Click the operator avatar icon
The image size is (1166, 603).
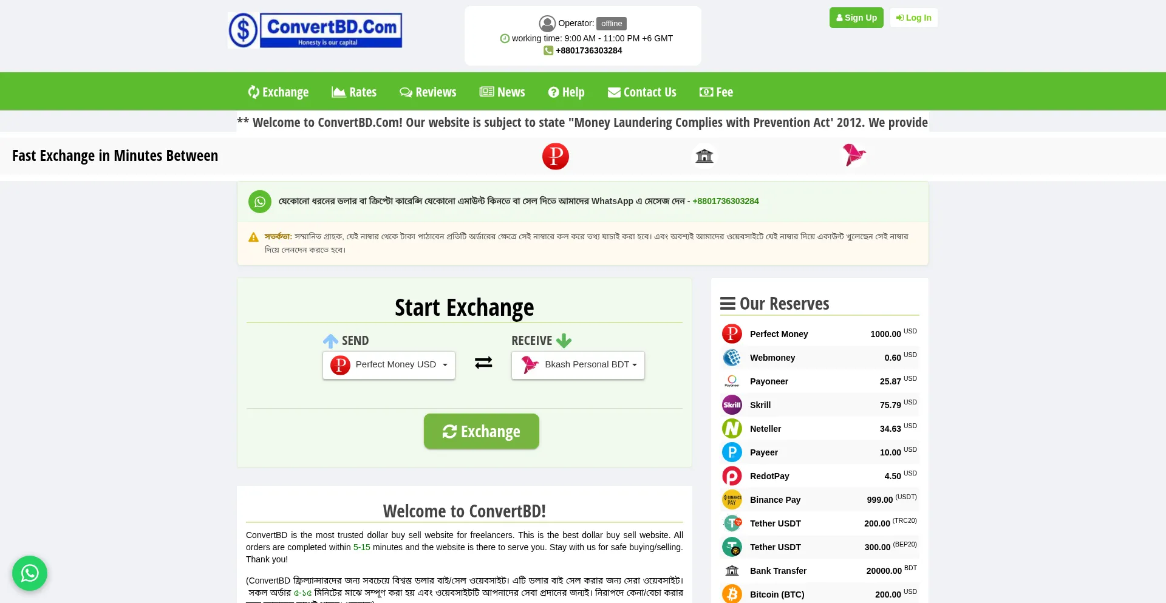[x=547, y=24]
